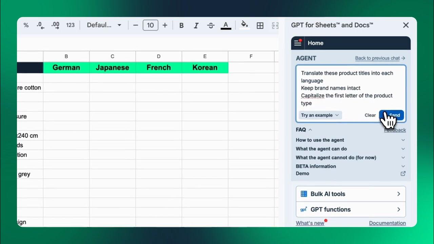The height and width of the screenshot is (244, 434).
Task: Open the Default font dropdown
Action: pyautogui.click(x=104, y=25)
